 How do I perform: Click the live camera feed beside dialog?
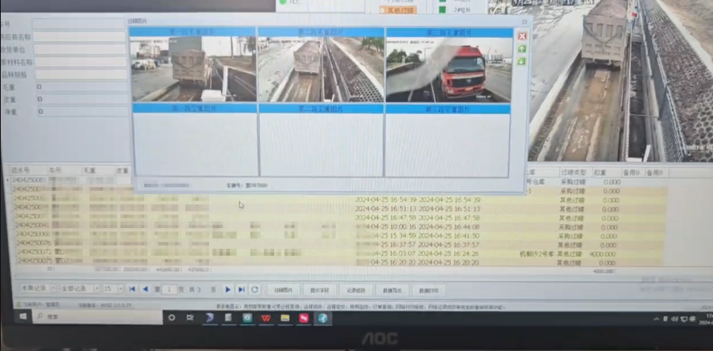pos(620,82)
